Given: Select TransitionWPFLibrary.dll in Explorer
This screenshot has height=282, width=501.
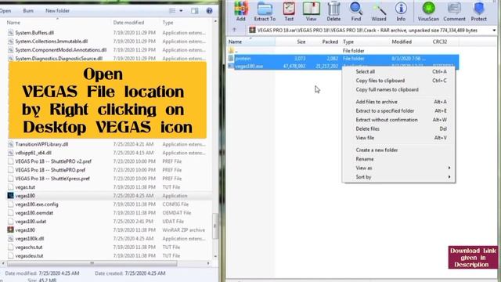Looking at the screenshot, I should 41,144.
